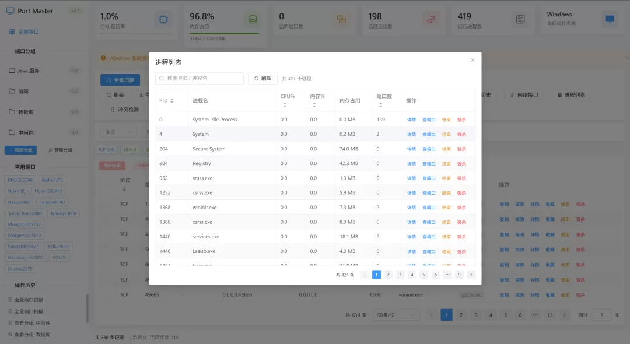
Task: Select the Kafka:9092 common port tag
Action: tap(58, 247)
